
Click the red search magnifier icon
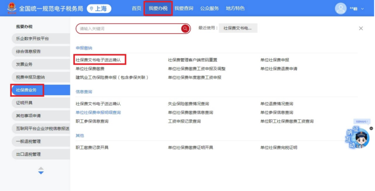point(185,28)
